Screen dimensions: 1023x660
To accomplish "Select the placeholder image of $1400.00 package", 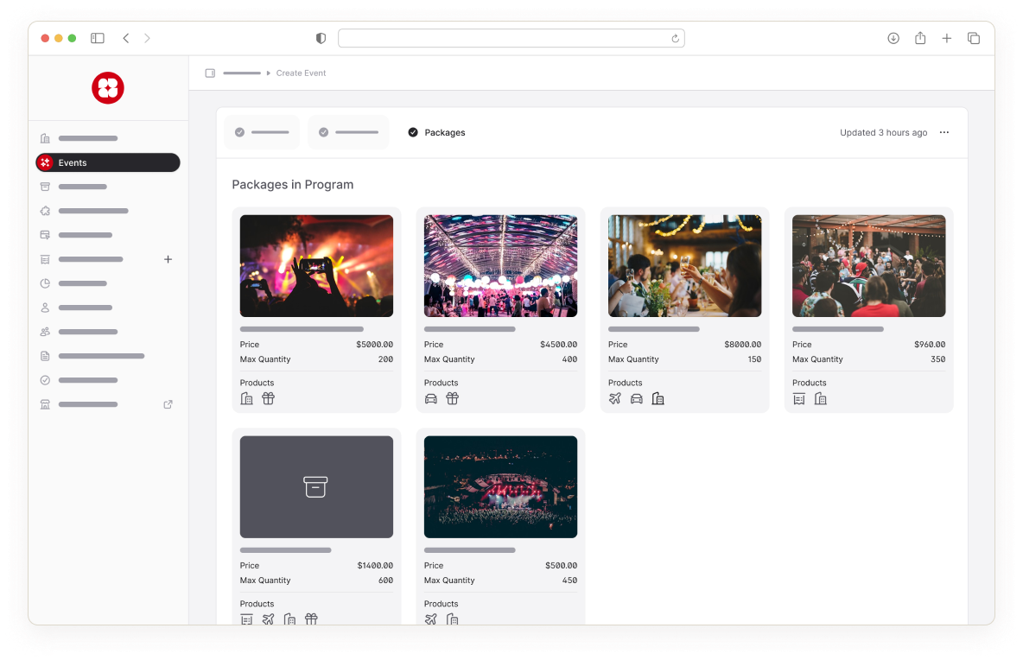I will 316,486.
